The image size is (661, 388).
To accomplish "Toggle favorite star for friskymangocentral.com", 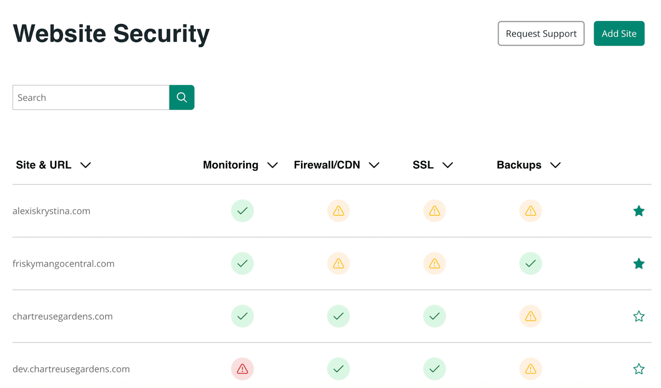I will coord(638,264).
